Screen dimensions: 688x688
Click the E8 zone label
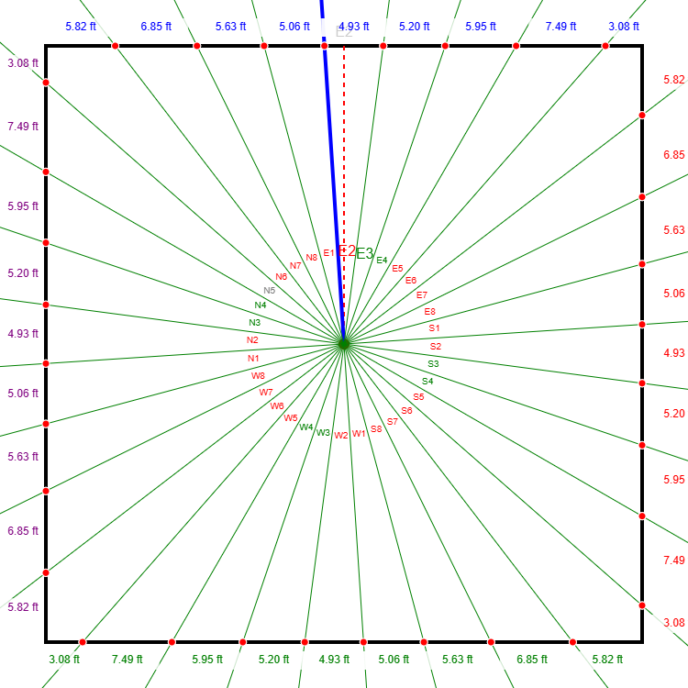coord(429,312)
